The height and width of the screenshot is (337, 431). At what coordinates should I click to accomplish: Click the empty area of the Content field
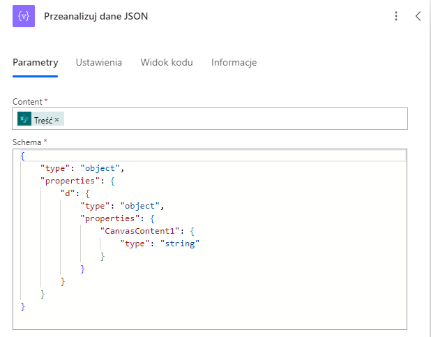(x=230, y=119)
